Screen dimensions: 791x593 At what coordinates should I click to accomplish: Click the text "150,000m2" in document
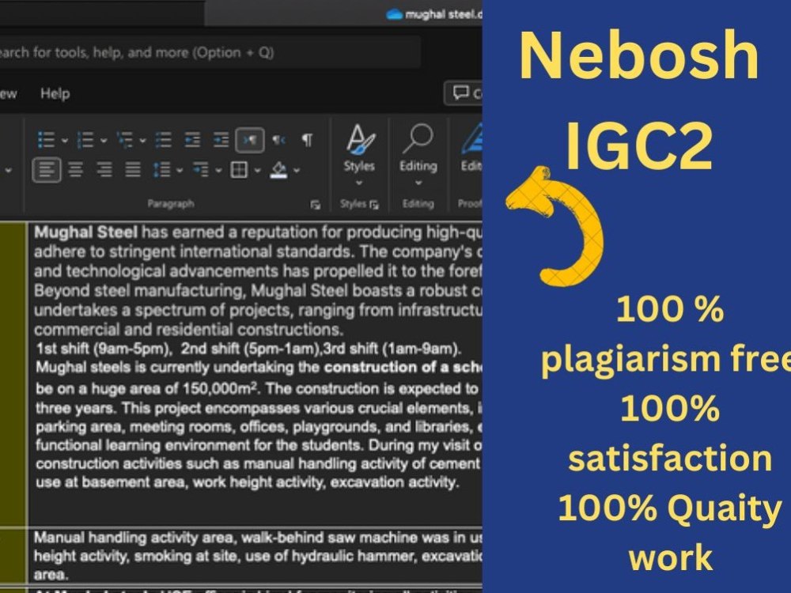(x=220, y=388)
